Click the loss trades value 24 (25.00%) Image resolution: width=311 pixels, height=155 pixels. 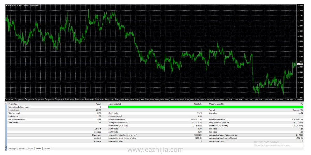tap(298, 126)
